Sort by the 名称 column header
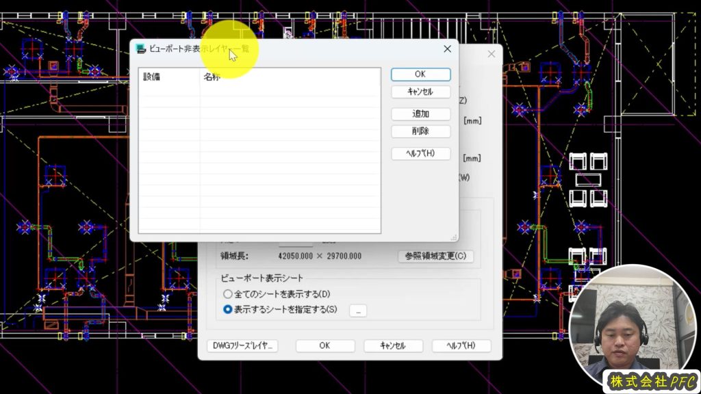The width and height of the screenshot is (701, 394). (288, 77)
